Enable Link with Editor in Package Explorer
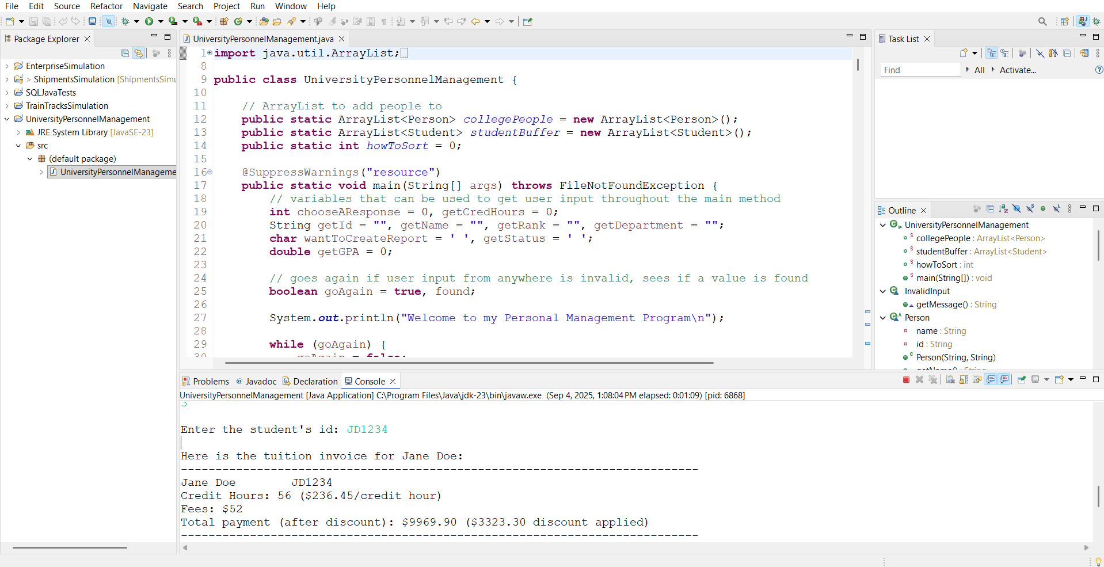Screen dimensions: 1104x567 pos(138,53)
